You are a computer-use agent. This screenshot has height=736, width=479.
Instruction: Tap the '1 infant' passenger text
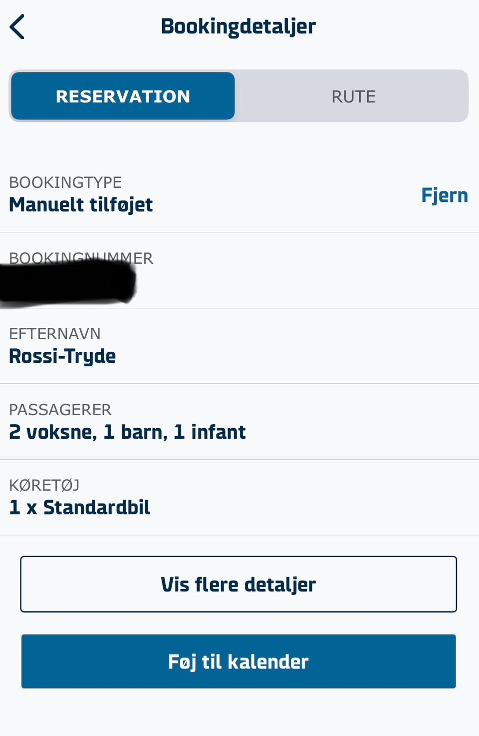tap(210, 432)
